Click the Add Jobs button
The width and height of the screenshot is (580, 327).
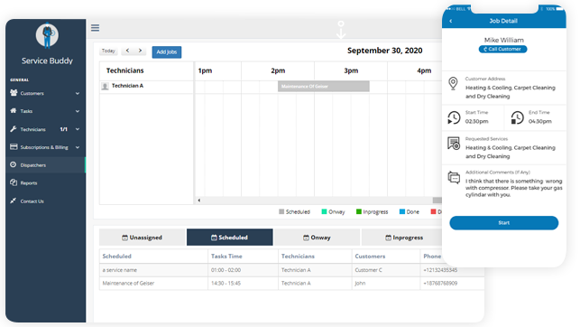[x=167, y=51]
